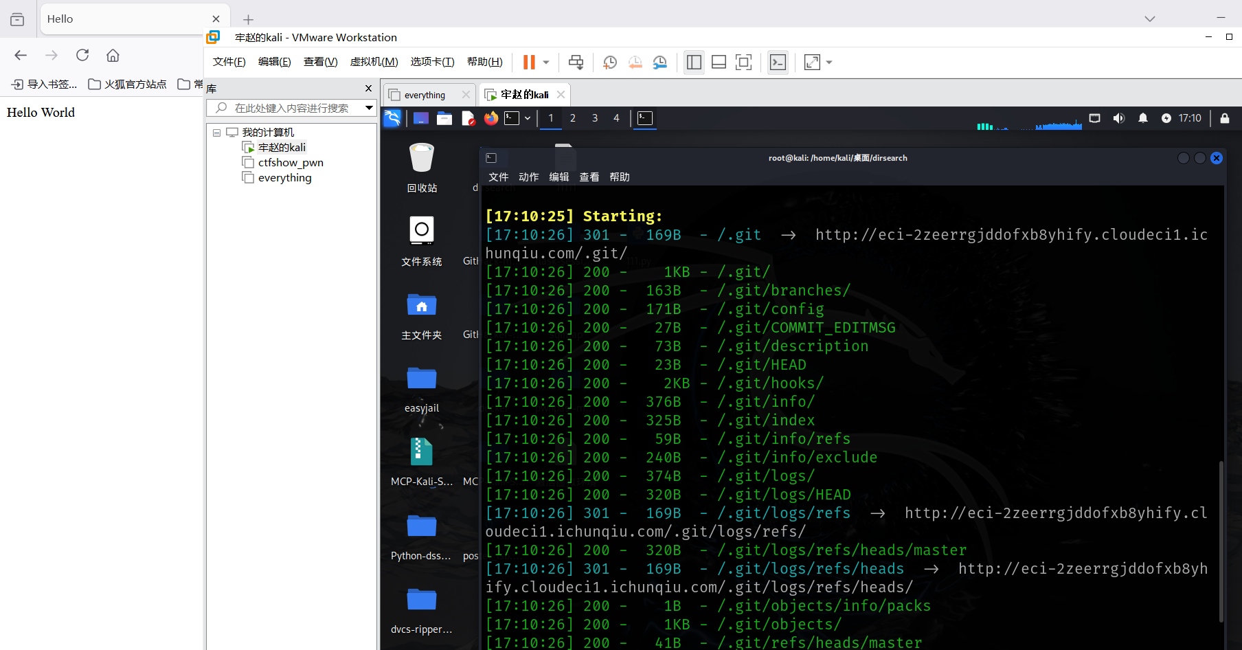Open the Kali applications menu dragon icon
Image resolution: width=1242 pixels, height=650 pixels.
392,118
